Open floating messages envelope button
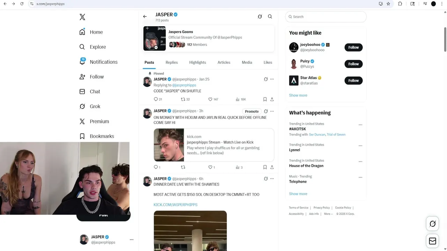This screenshot has width=447, height=251. click(x=433, y=241)
